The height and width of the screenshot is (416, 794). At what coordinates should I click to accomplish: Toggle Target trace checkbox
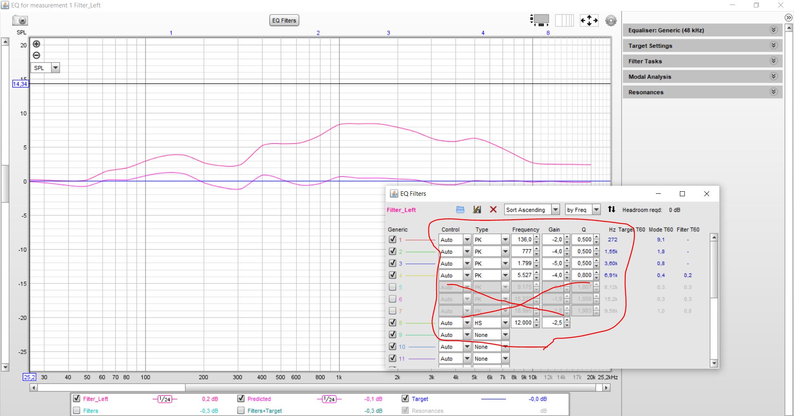(405, 398)
